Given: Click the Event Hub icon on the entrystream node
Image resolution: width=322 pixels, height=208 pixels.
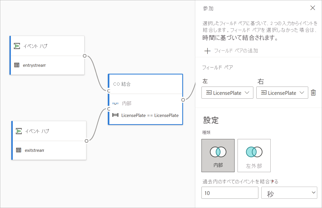Looking at the screenshot, I should [x=17, y=46].
